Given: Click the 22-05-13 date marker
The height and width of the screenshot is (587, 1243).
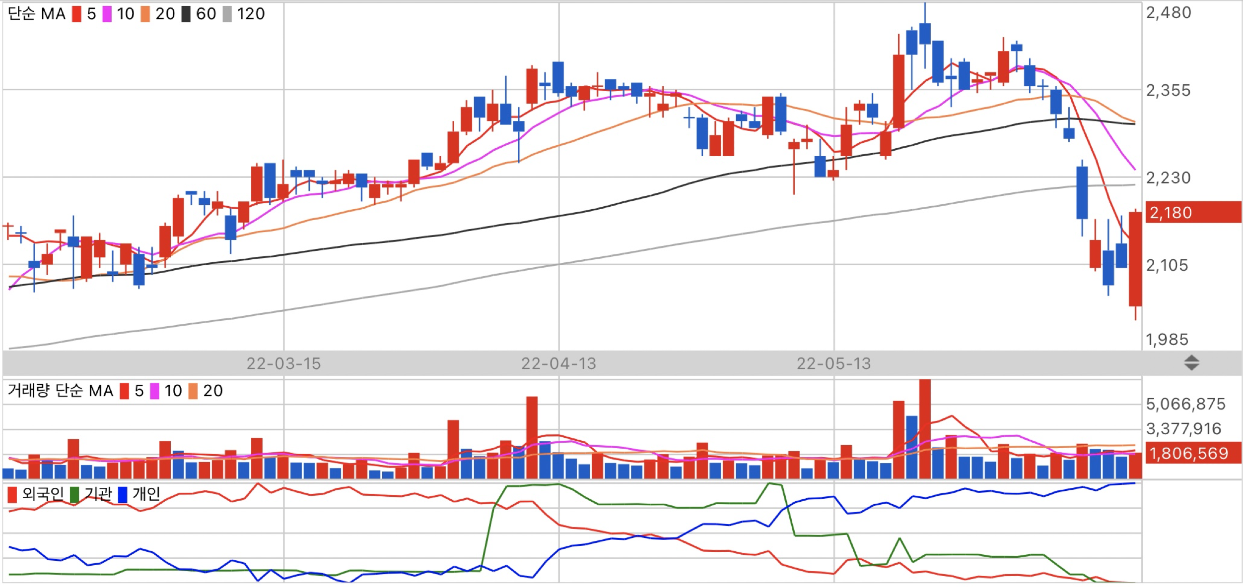Looking at the screenshot, I should [x=833, y=363].
